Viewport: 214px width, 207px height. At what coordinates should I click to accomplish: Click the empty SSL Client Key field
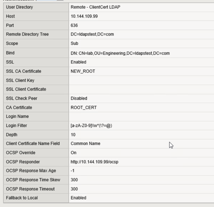141,80
